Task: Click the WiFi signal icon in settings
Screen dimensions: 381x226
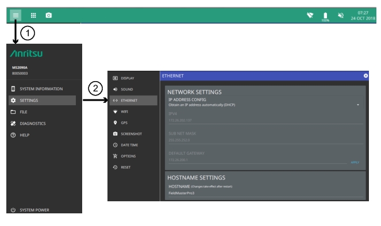Action: tap(115, 112)
